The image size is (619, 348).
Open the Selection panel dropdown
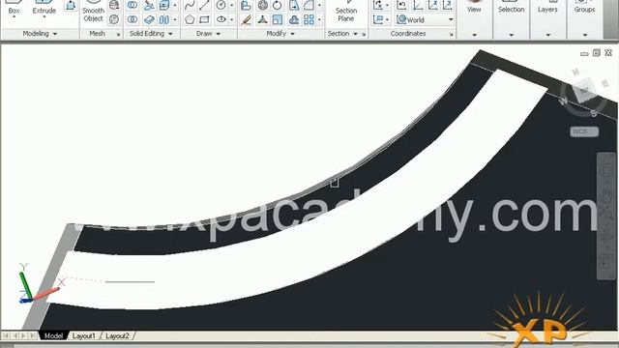[511, 35]
